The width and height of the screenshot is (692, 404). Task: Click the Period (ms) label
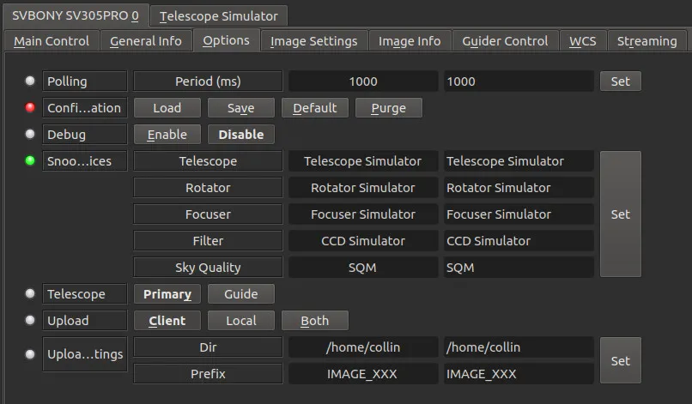pyautogui.click(x=208, y=81)
